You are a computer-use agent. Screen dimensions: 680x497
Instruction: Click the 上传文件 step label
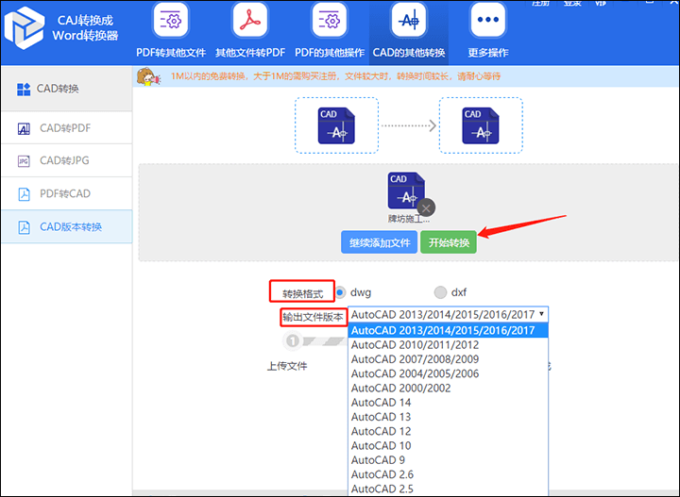tap(287, 366)
